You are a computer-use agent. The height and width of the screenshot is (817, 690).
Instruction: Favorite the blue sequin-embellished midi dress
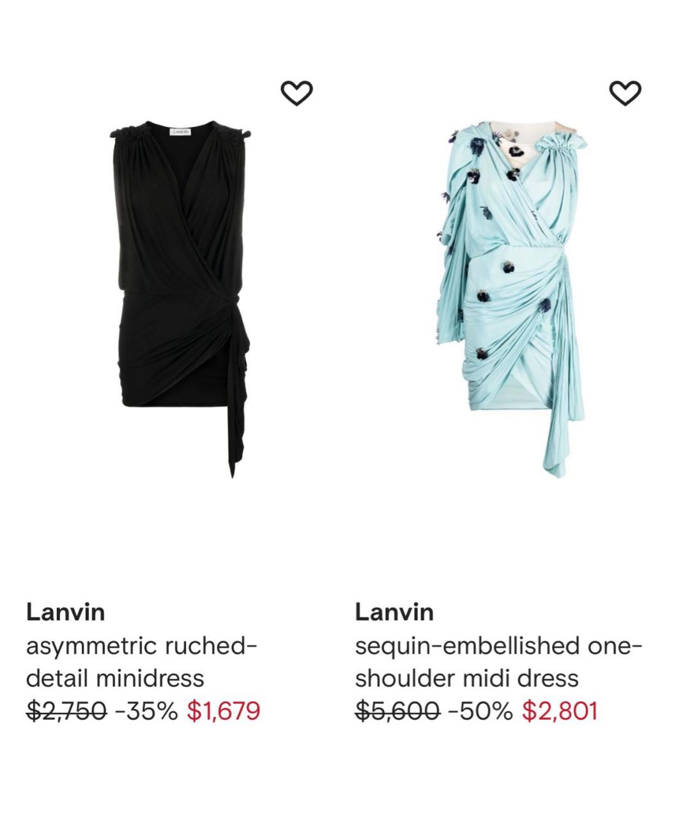point(625,93)
